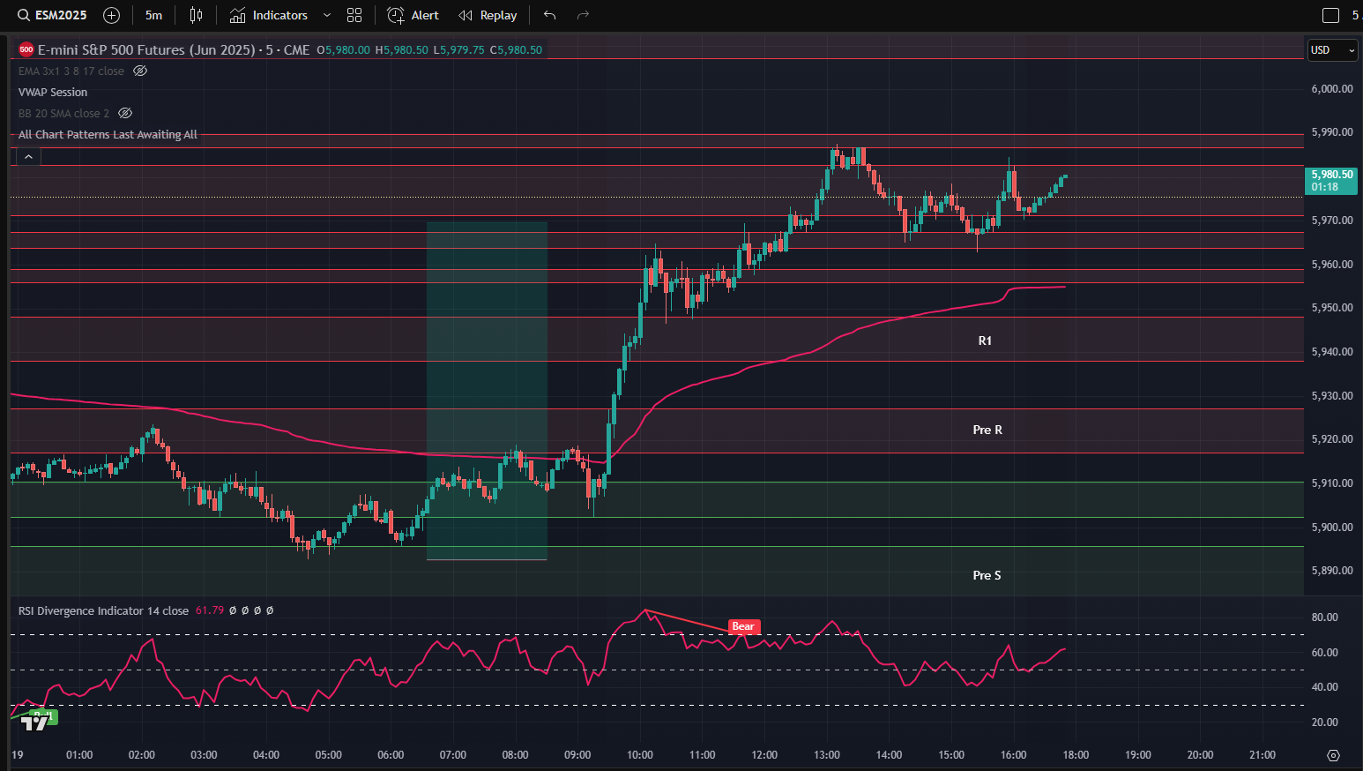Select the RSI Divergence Indicator label
The width and height of the screenshot is (1363, 771).
(103, 610)
